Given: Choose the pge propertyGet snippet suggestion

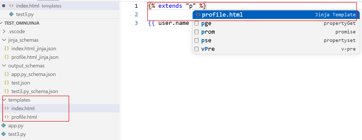Looking at the screenshot, I should [x=276, y=23].
